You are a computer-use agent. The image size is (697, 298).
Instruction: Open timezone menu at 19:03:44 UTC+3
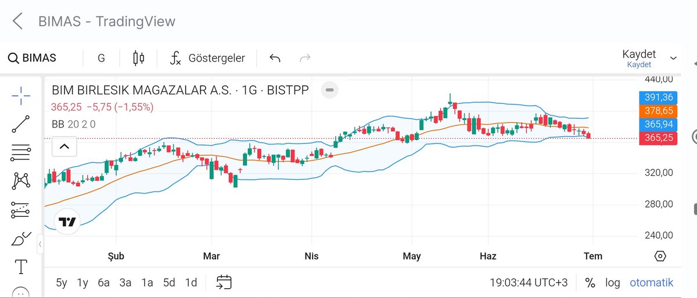[x=529, y=283]
